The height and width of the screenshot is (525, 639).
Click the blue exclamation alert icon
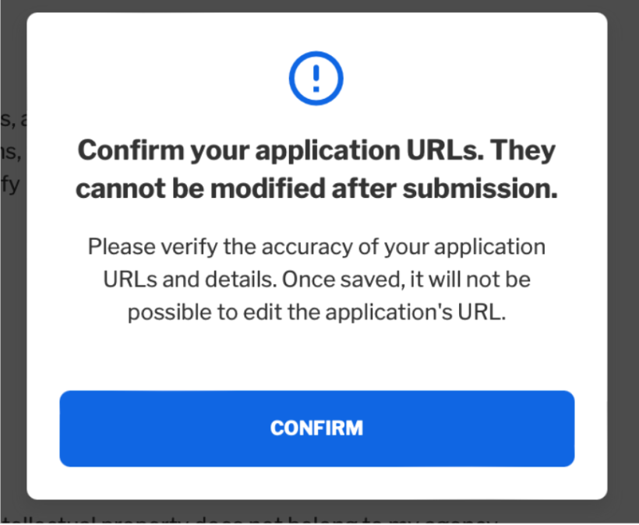316,78
